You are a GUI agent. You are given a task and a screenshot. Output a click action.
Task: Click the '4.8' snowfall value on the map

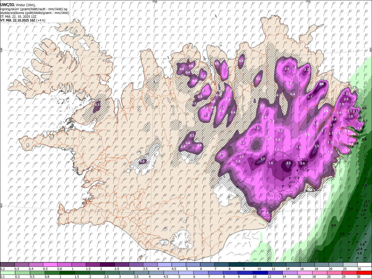point(321,84)
